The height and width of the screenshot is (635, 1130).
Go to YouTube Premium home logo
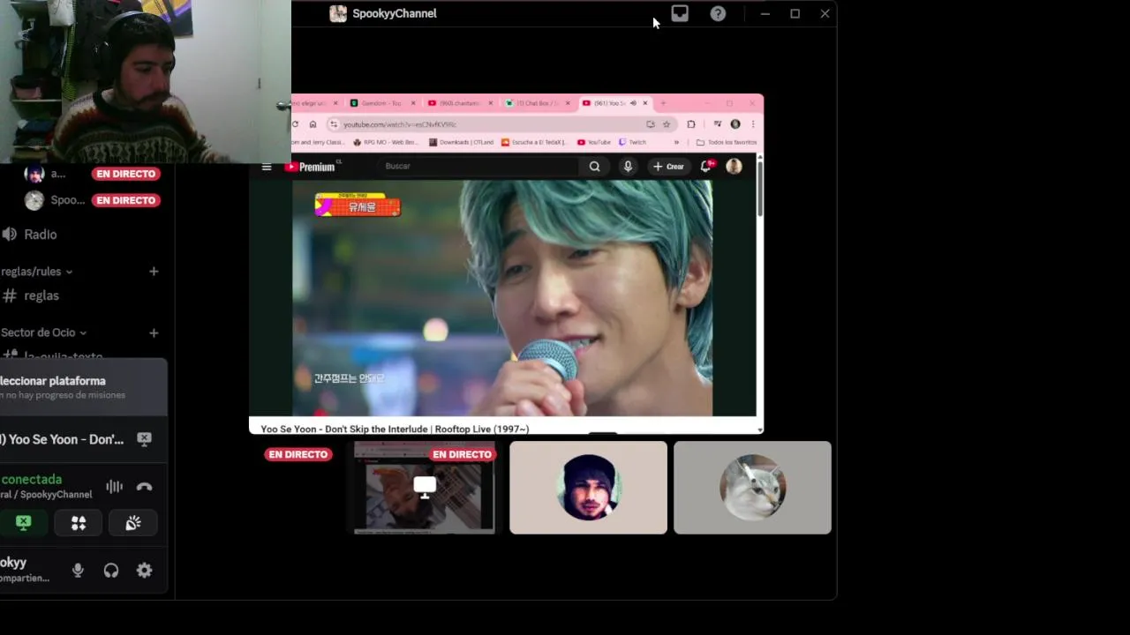313,167
